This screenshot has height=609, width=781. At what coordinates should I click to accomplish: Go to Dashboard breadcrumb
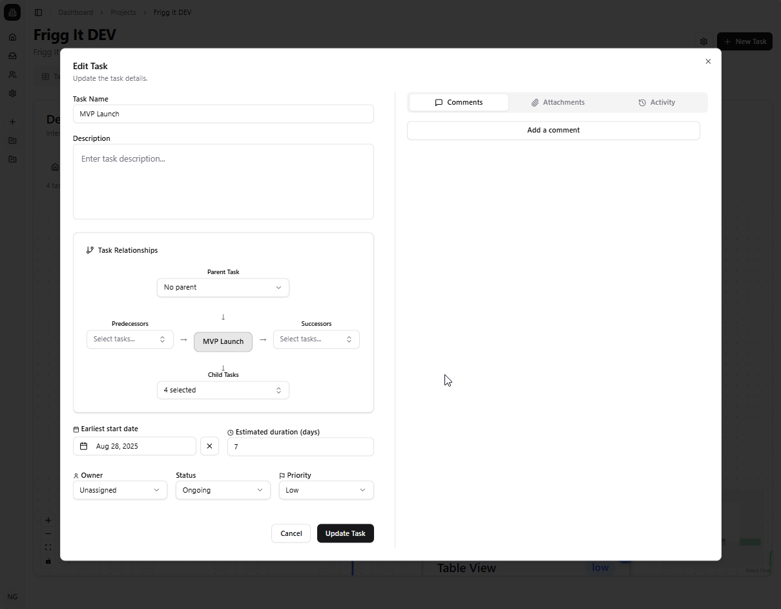tap(76, 12)
